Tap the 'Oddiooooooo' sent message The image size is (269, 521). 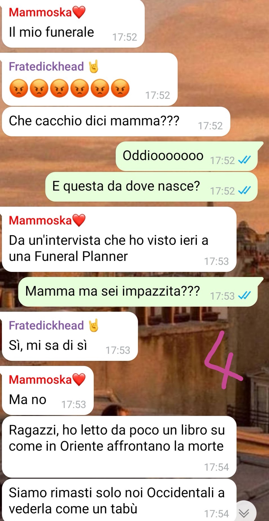click(187, 156)
